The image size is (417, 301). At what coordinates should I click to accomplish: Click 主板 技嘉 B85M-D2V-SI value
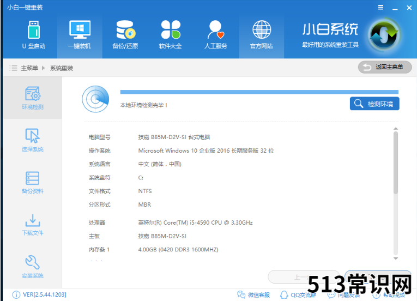click(x=162, y=236)
